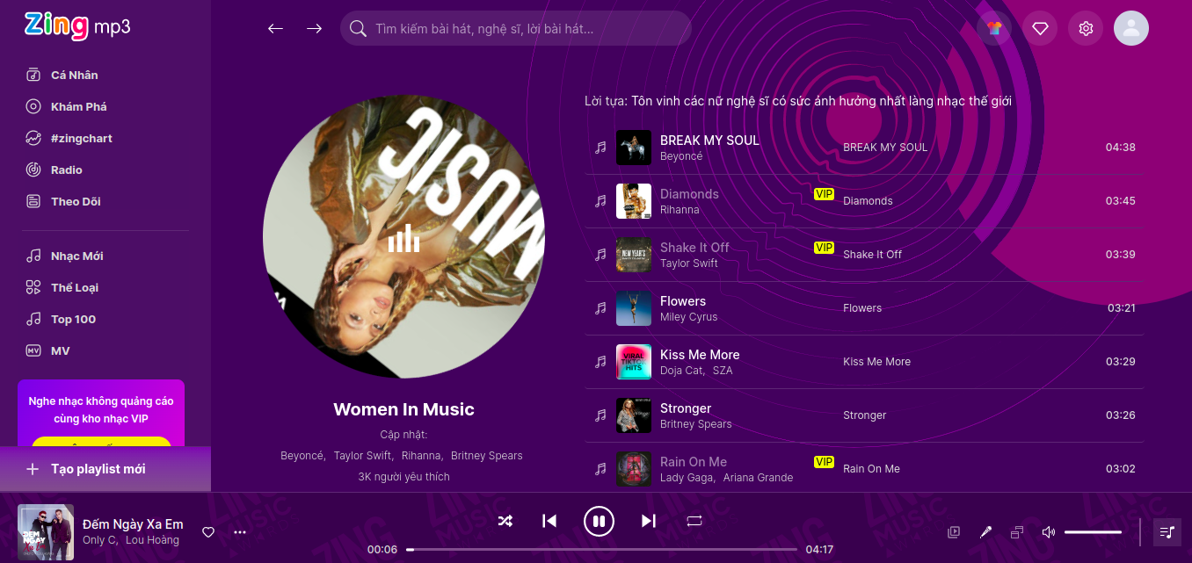Screen dimensions: 1192x563
Task: Open Rihanna artist link under Diamonds
Action: [x=680, y=210]
